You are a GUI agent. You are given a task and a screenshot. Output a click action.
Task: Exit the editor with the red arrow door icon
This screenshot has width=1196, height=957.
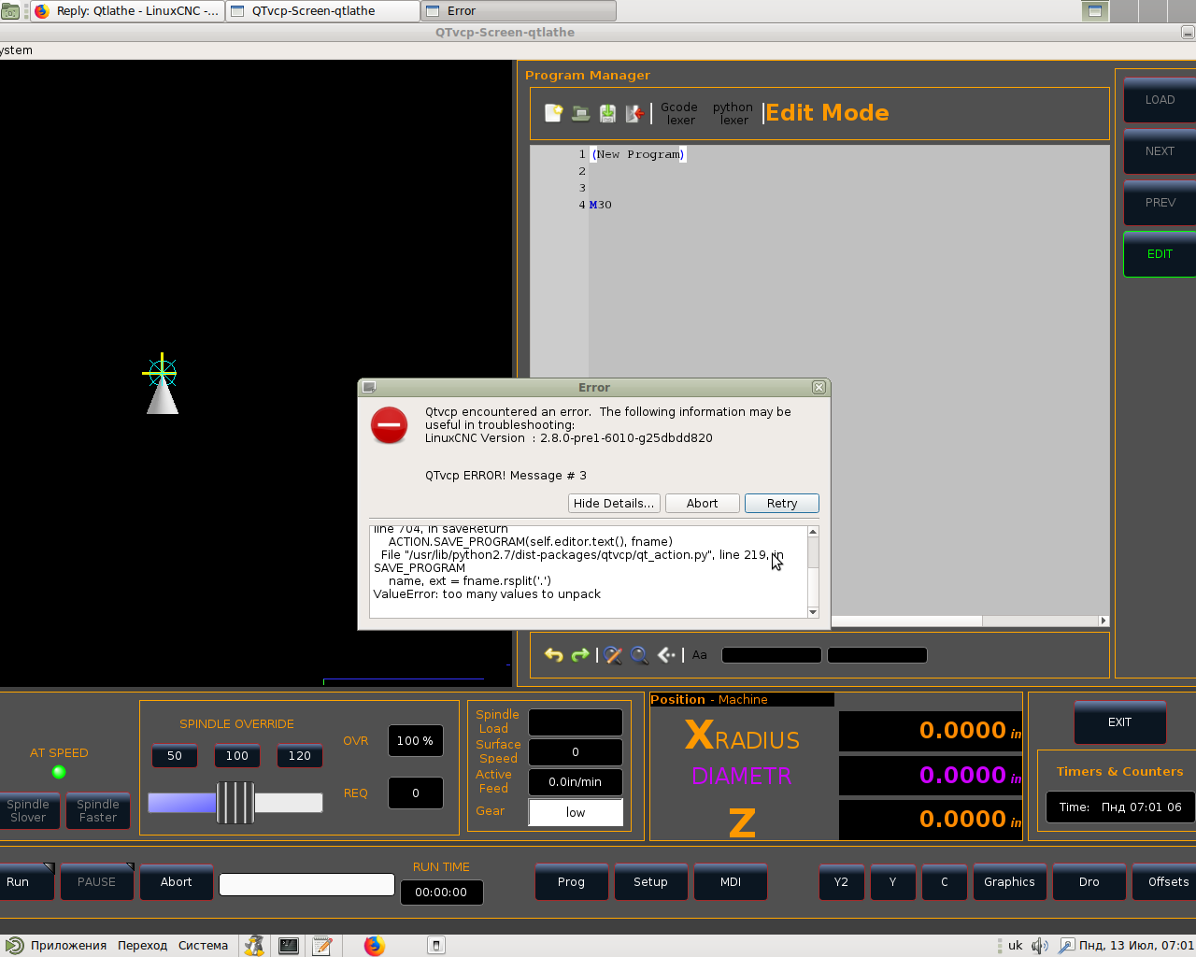(634, 113)
